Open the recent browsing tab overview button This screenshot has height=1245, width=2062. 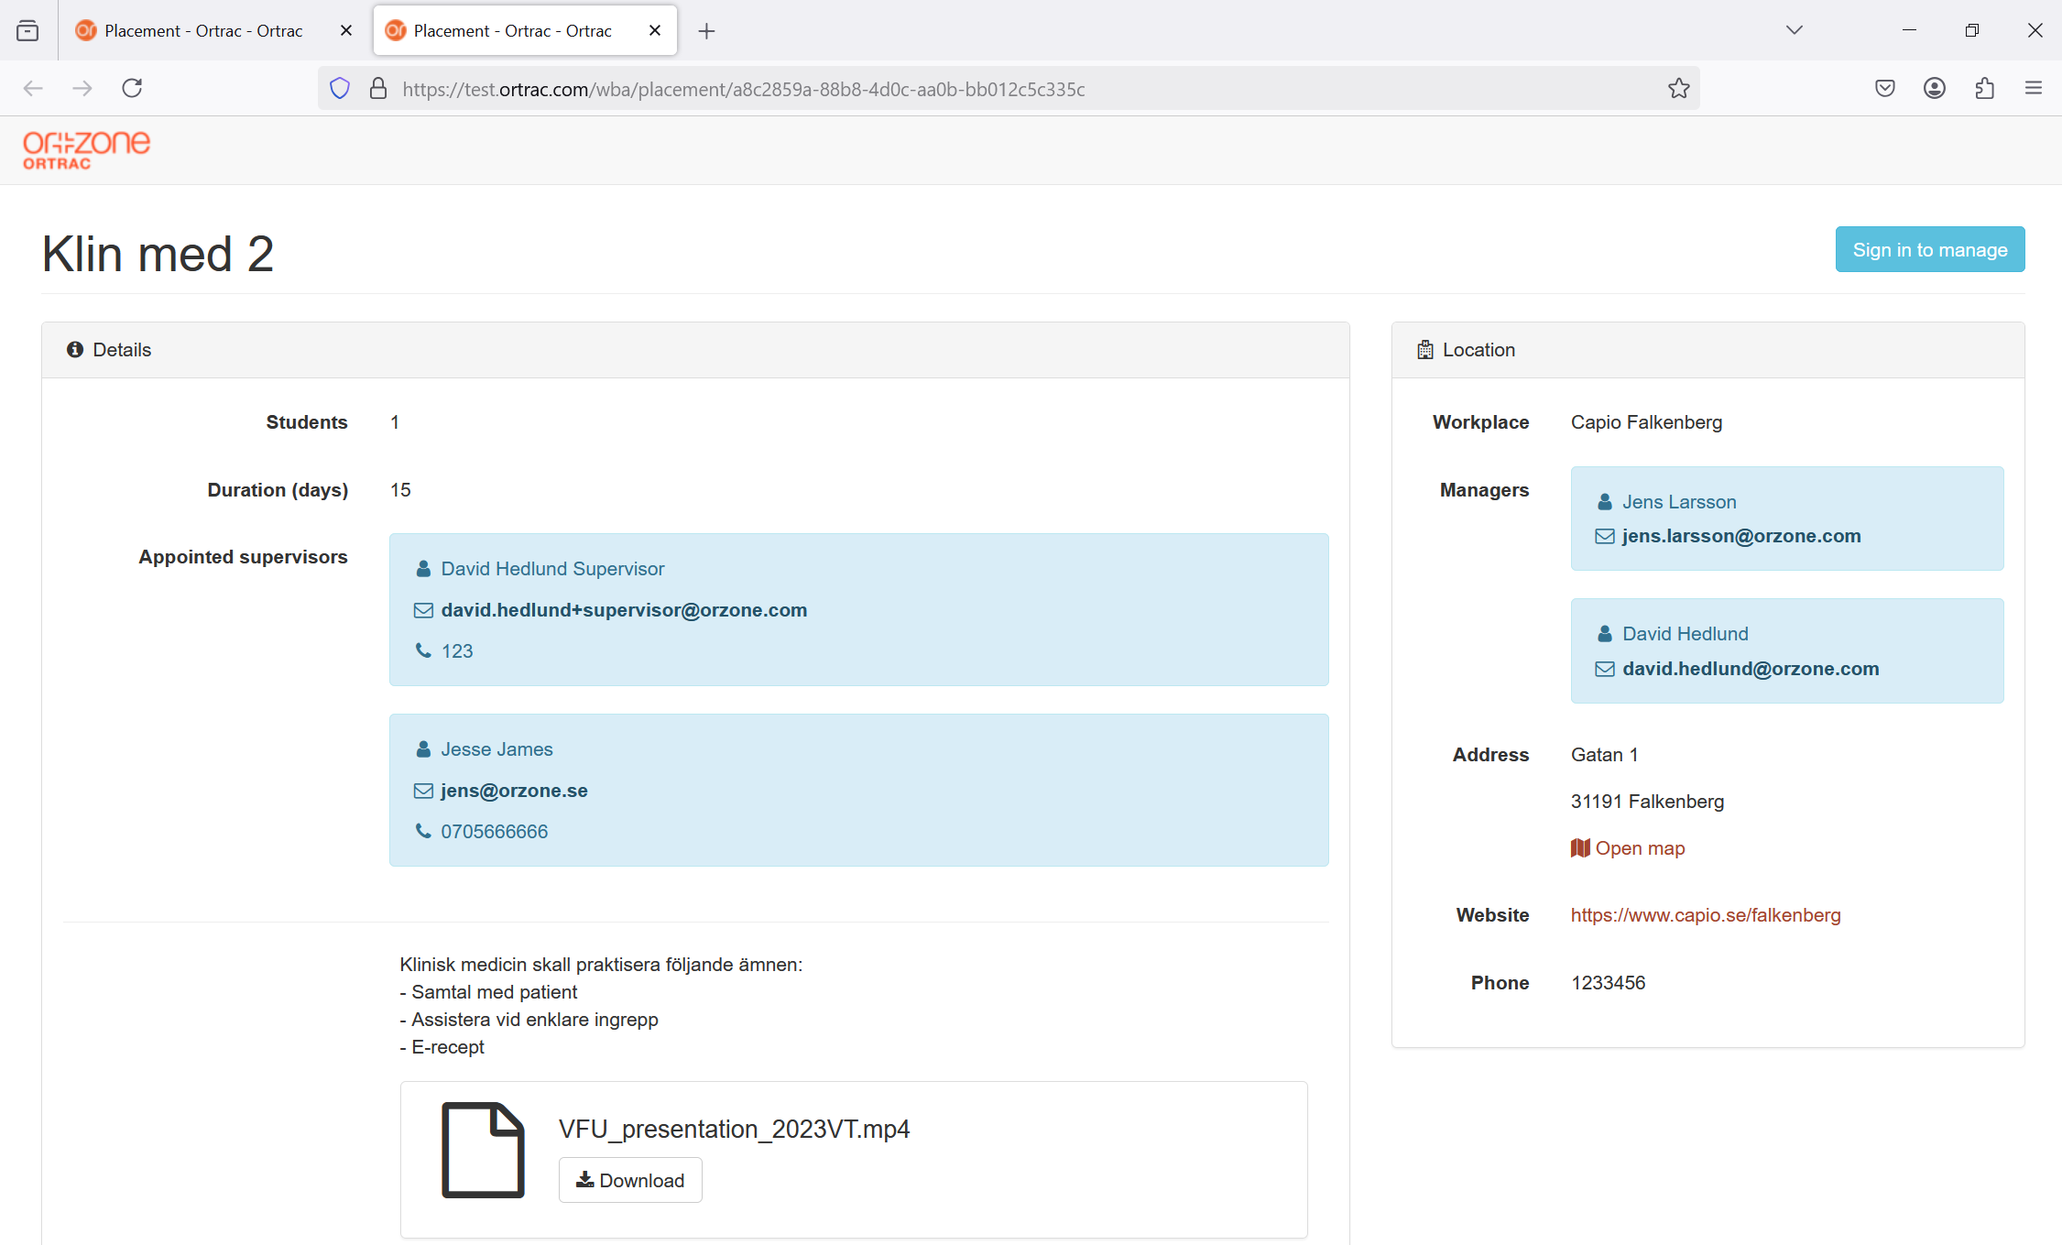tap(27, 30)
